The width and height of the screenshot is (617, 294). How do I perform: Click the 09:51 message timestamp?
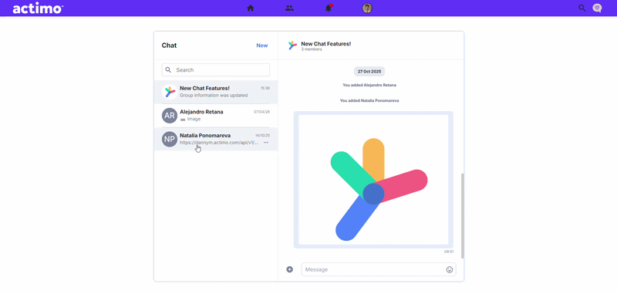coord(449,252)
